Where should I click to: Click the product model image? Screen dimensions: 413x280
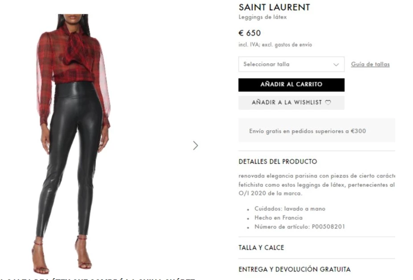pos(73,144)
